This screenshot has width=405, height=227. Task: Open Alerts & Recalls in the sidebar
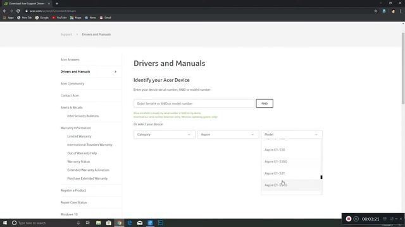72,108
